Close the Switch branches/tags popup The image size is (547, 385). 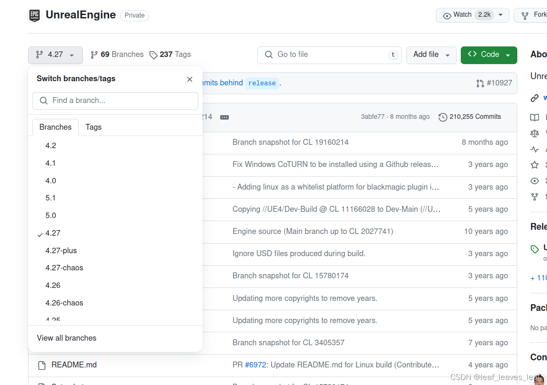pos(190,79)
